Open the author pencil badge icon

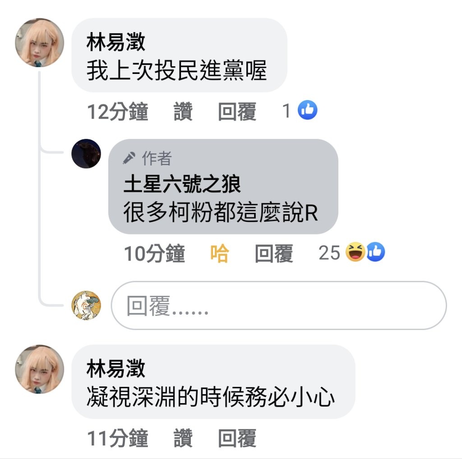point(129,158)
